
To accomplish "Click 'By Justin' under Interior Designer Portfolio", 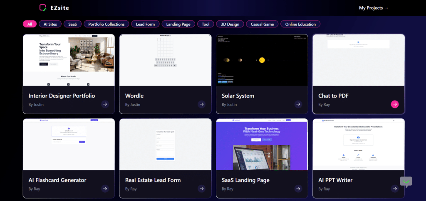I will pos(36,105).
